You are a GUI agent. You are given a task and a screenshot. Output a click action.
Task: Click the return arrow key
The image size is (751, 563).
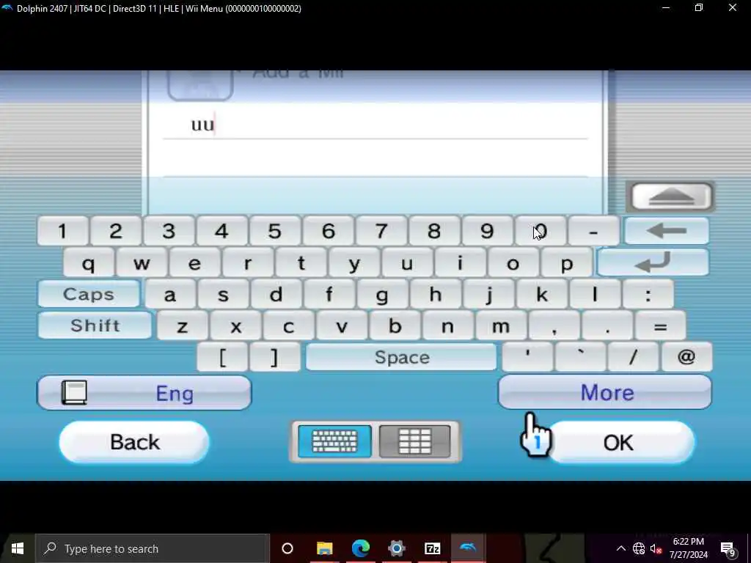tap(653, 262)
